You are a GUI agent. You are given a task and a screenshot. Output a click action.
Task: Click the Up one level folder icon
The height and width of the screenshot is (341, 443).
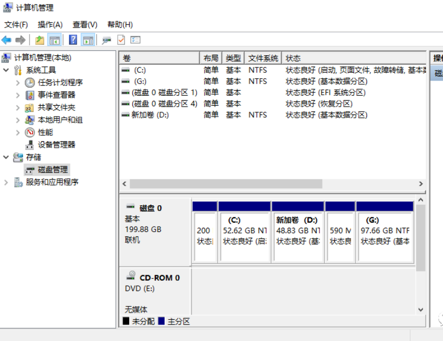coord(39,40)
